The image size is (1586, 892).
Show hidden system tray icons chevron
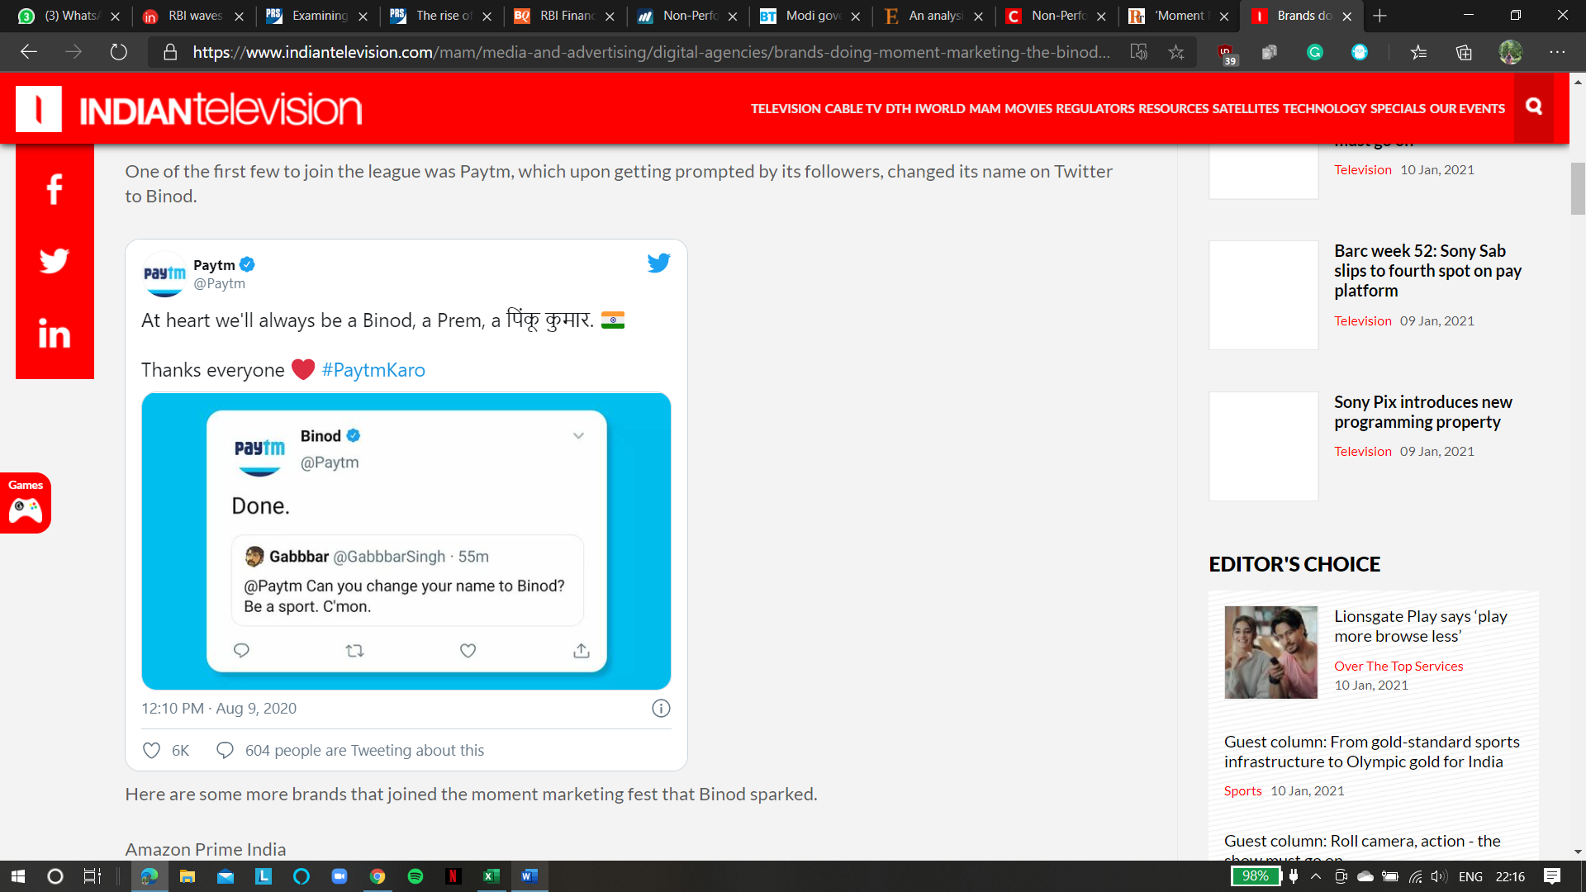[x=1316, y=876]
